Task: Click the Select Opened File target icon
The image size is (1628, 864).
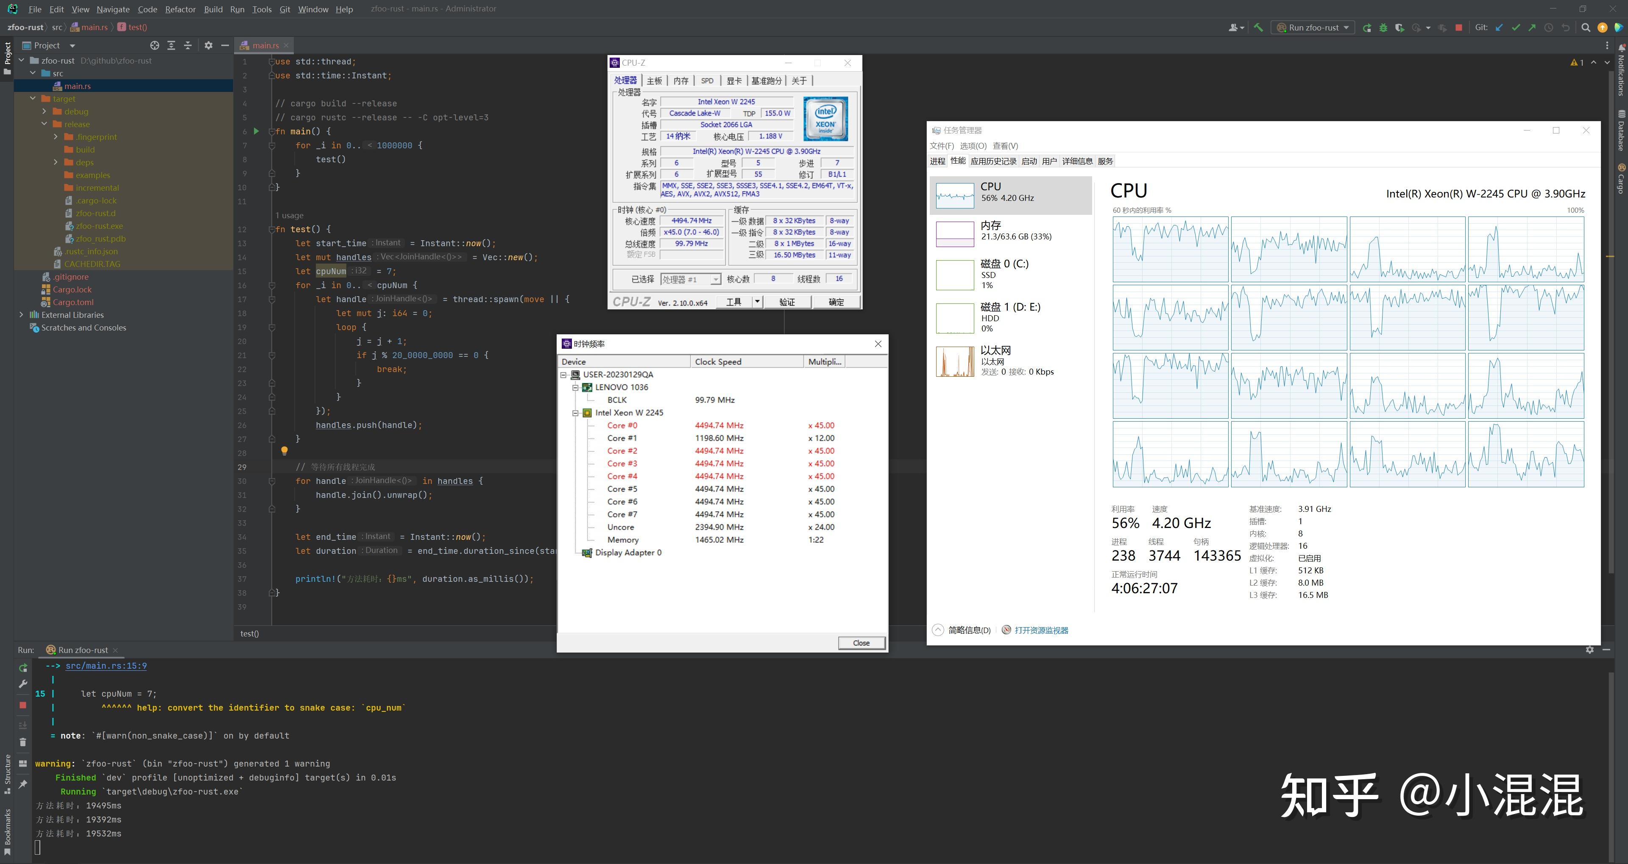Action: click(154, 45)
